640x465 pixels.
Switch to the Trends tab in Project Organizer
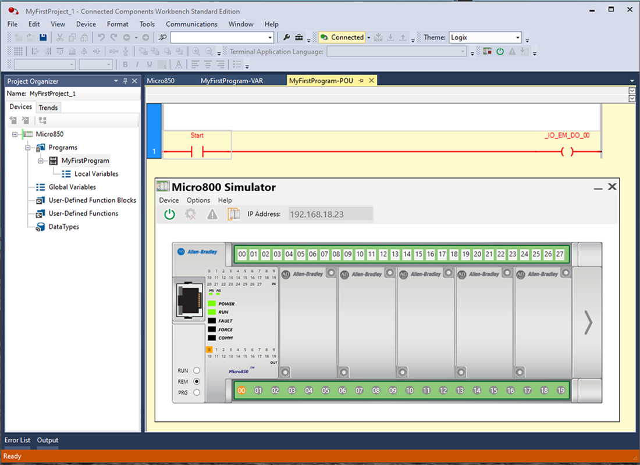click(48, 108)
